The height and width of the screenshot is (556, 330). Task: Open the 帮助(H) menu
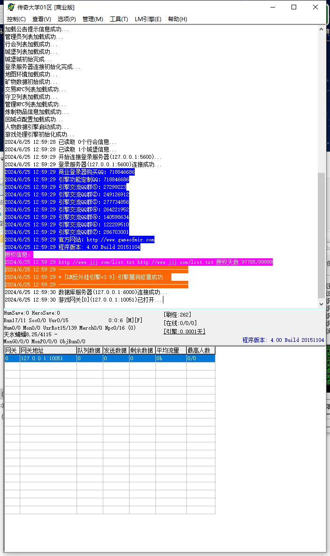(177, 19)
